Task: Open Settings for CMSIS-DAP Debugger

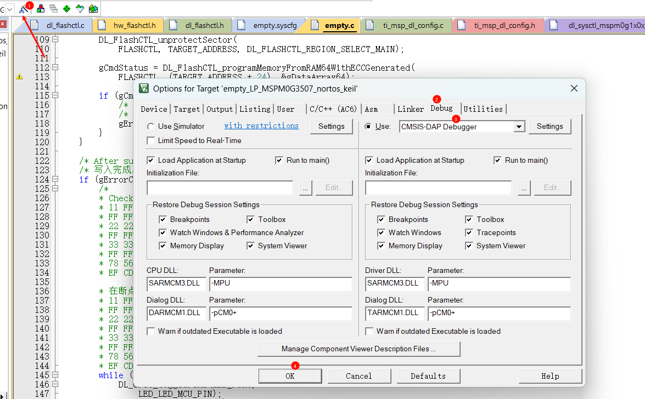Action: click(549, 126)
